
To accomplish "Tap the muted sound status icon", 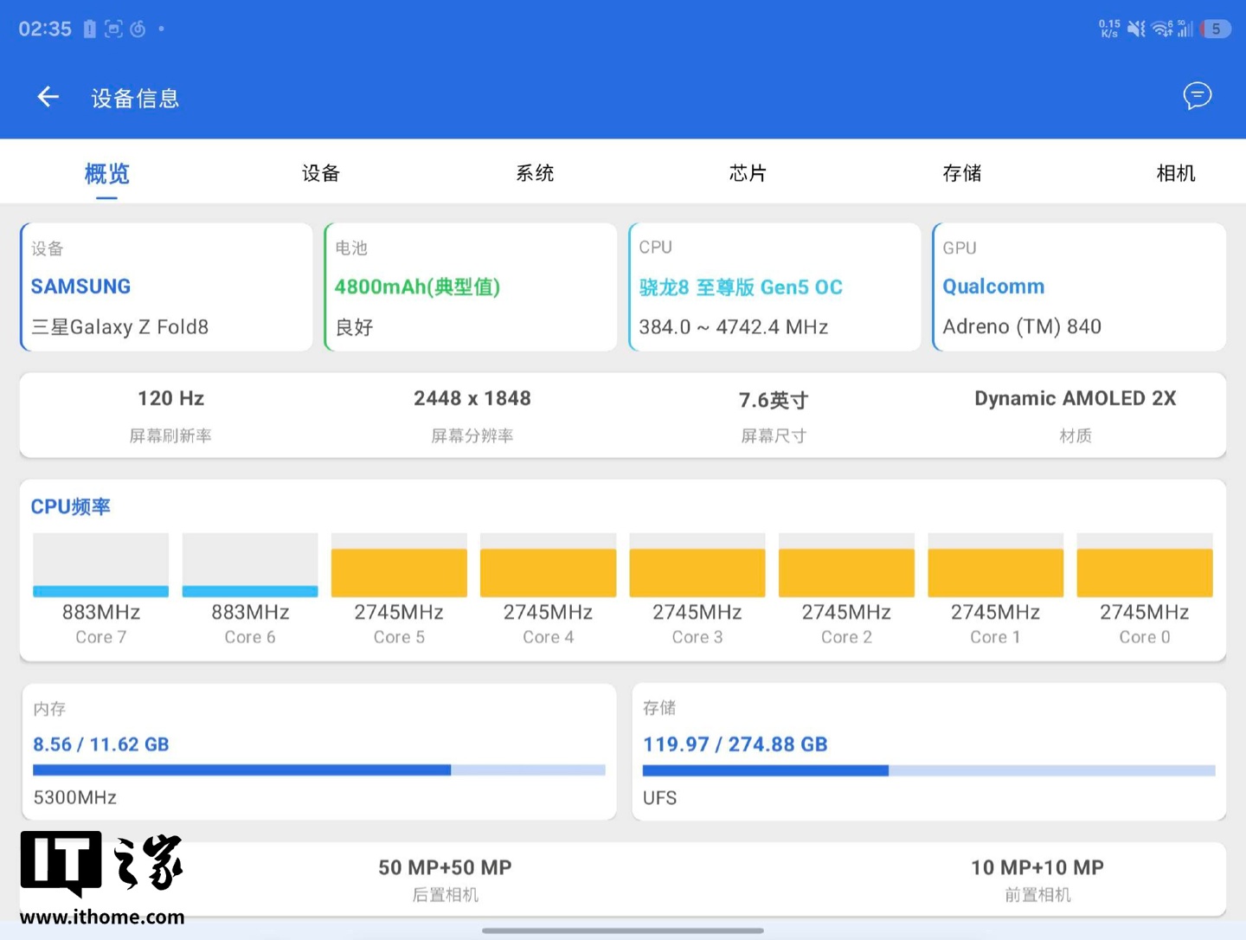I will point(1136,29).
